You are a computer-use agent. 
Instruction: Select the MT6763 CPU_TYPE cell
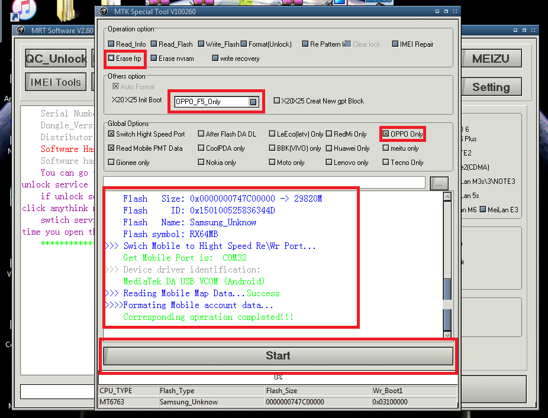(128, 402)
